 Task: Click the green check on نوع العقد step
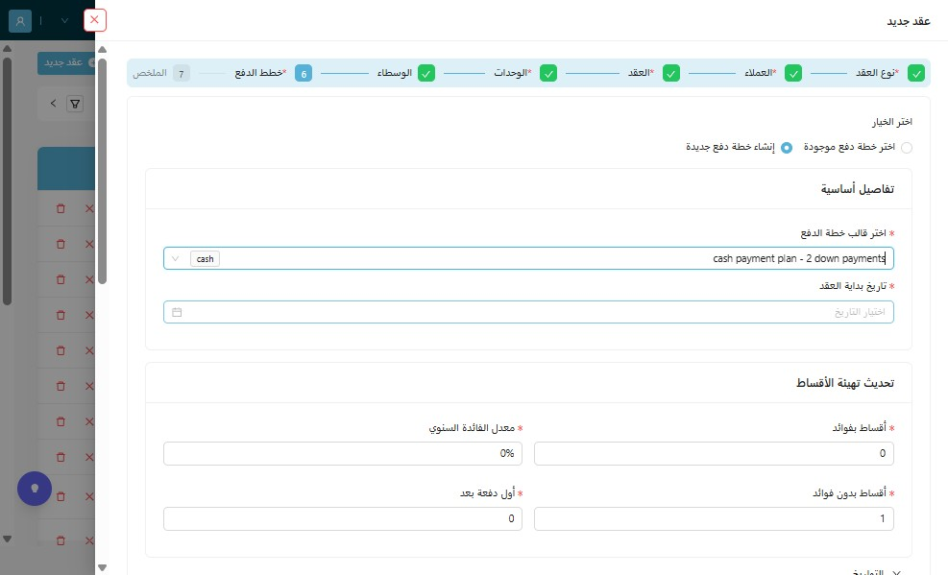tap(916, 73)
